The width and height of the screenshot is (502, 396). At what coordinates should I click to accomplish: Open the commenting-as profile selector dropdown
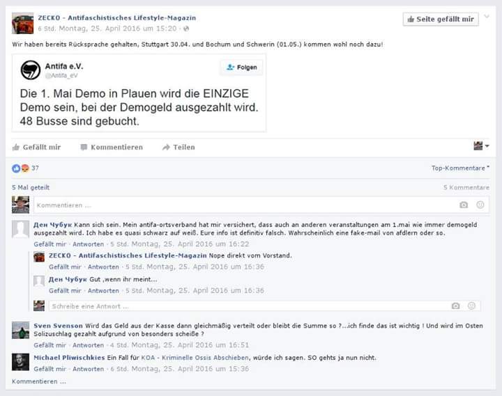(x=481, y=146)
